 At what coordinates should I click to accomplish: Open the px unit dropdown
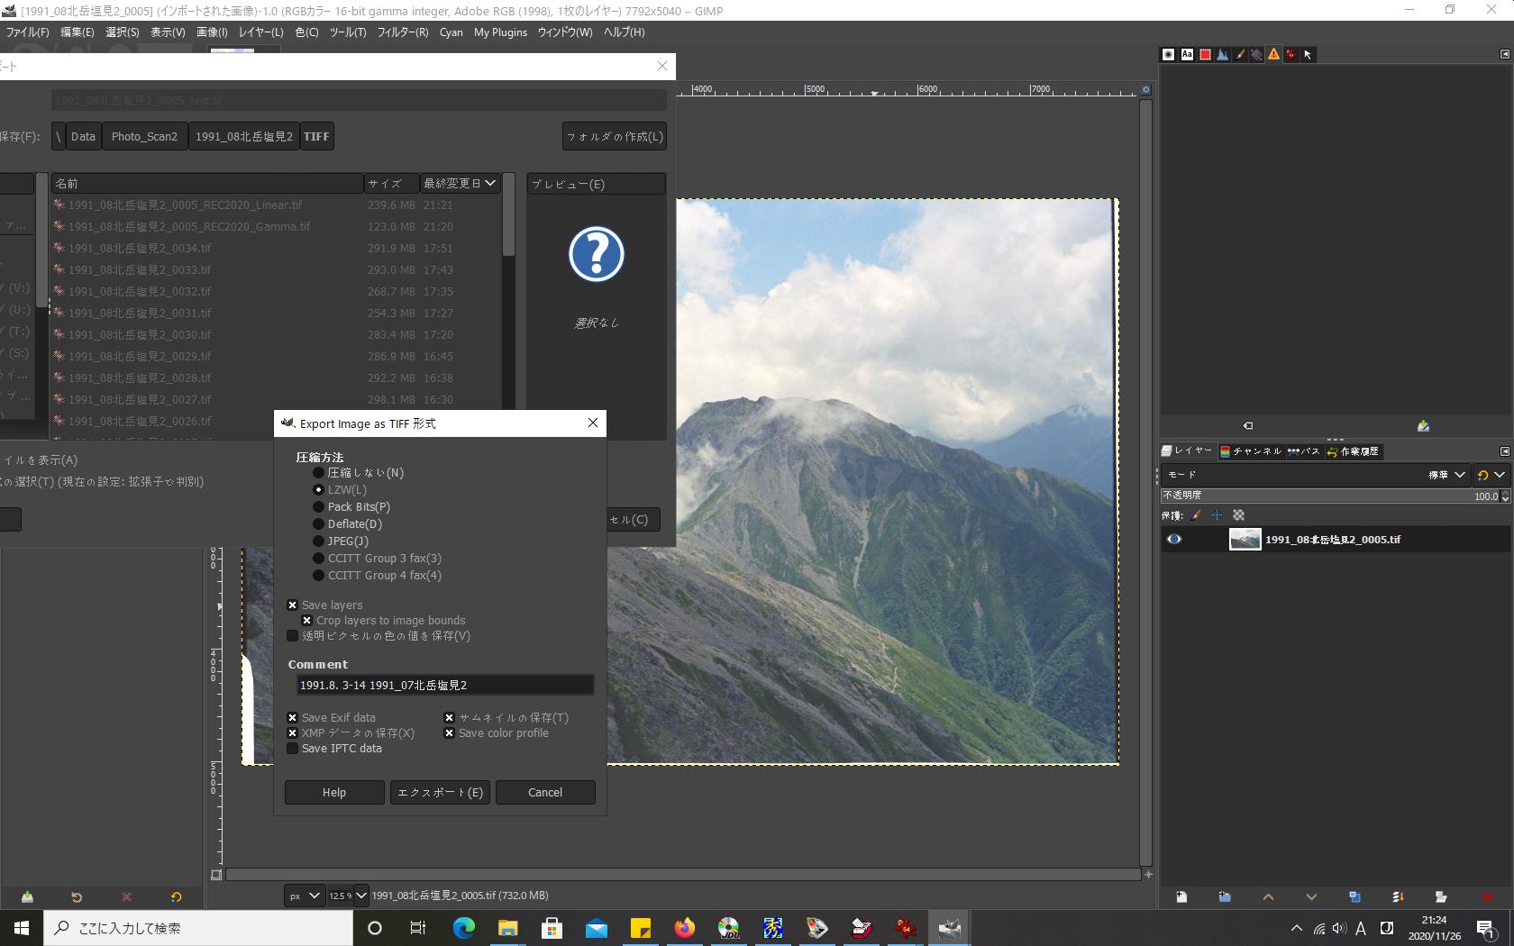[x=304, y=896]
